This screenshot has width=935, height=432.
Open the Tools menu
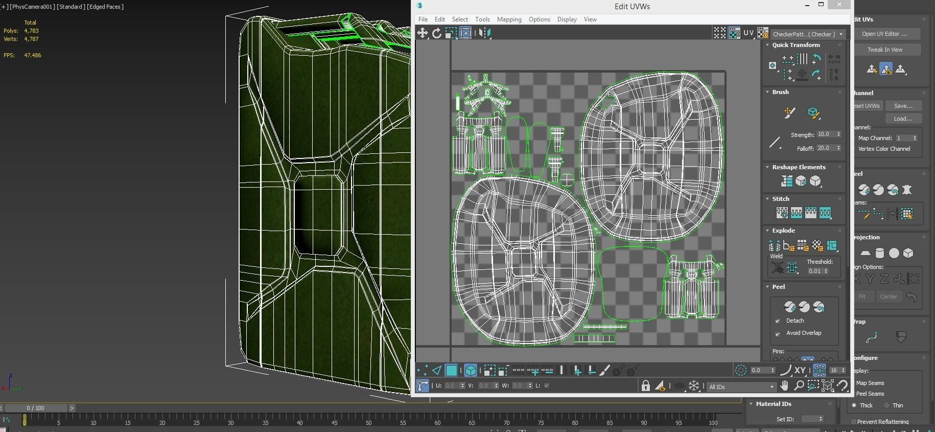click(482, 19)
